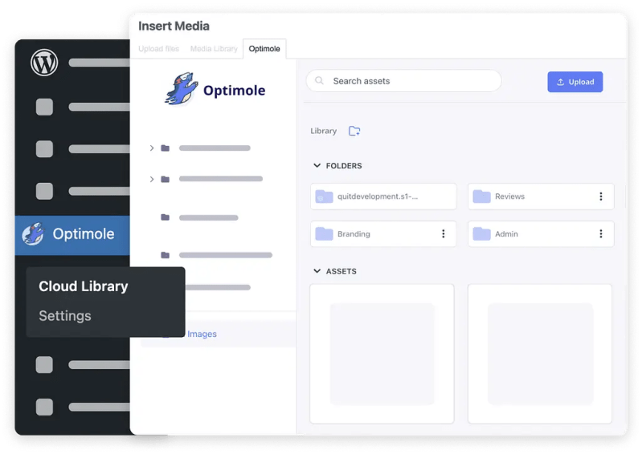Screen dimensions: 642x454
Task: Click the search magnifier icon
Action: (x=319, y=80)
